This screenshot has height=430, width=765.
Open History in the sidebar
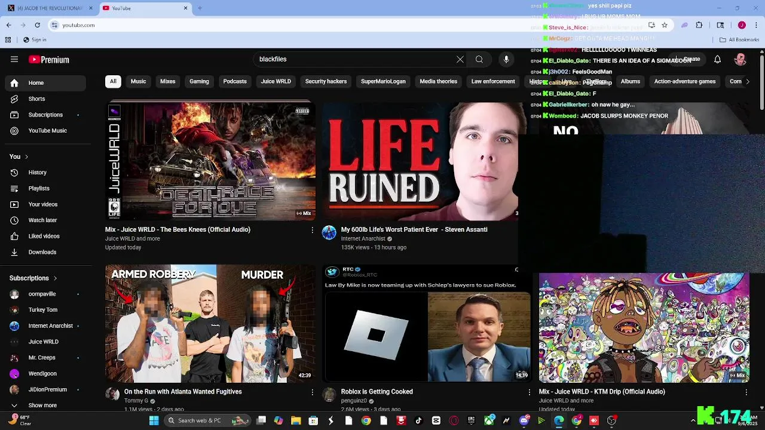45,173
